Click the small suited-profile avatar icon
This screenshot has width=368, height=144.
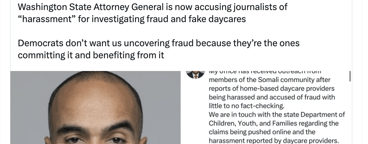(195, 75)
